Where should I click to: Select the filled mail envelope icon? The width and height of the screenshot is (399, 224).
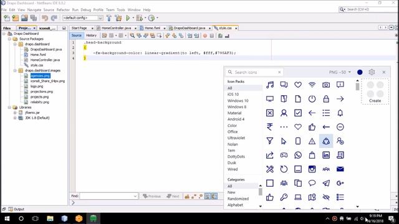340,169
